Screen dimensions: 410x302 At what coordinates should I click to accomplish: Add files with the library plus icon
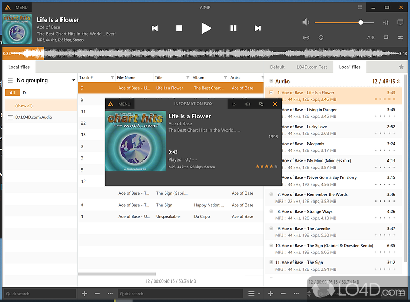coord(85,294)
